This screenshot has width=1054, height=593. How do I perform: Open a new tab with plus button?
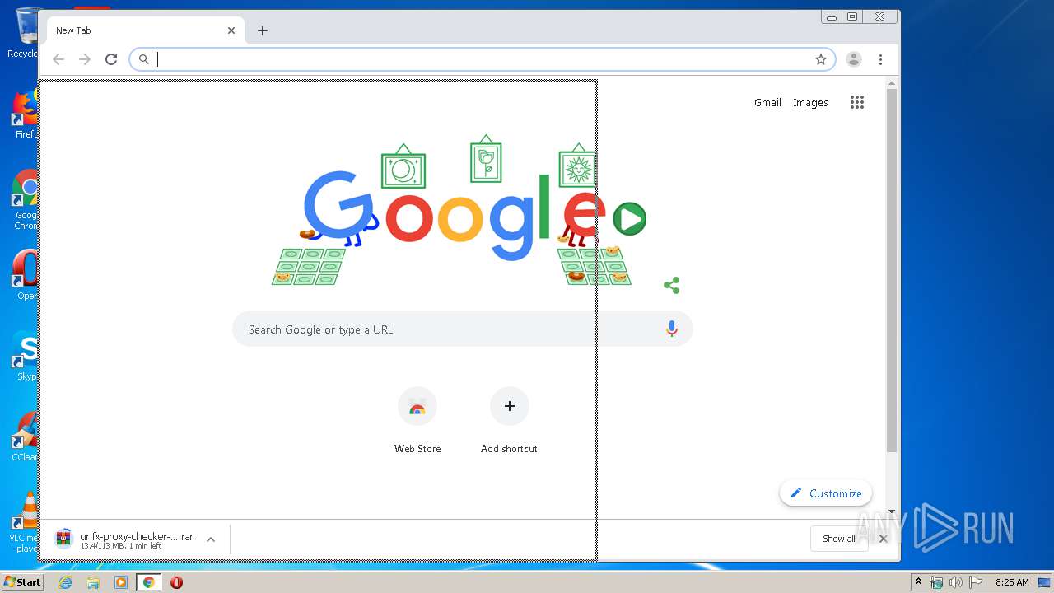(263, 30)
